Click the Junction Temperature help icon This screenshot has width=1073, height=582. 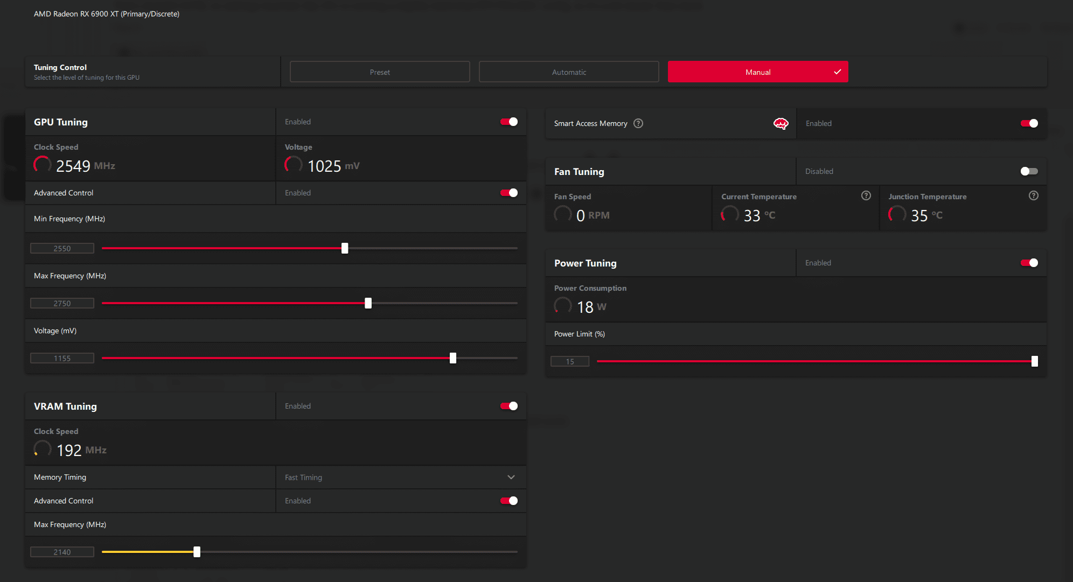click(1033, 196)
